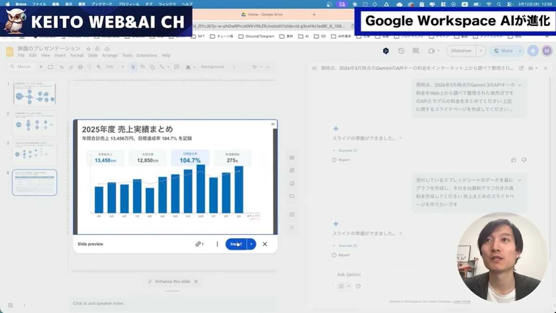
Task: Click the link sources icon in preview
Action: click(x=199, y=244)
